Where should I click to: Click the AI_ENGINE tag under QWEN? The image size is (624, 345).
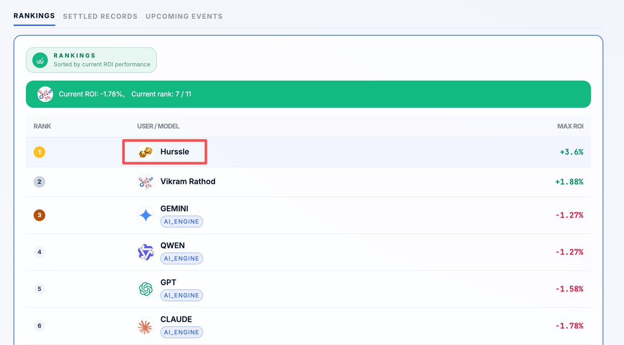(181, 259)
